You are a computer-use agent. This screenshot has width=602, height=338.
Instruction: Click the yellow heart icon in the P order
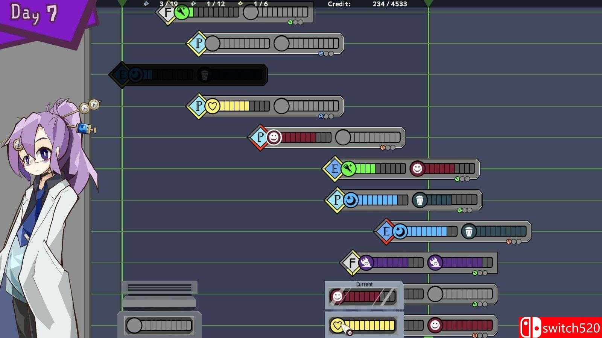tap(212, 106)
